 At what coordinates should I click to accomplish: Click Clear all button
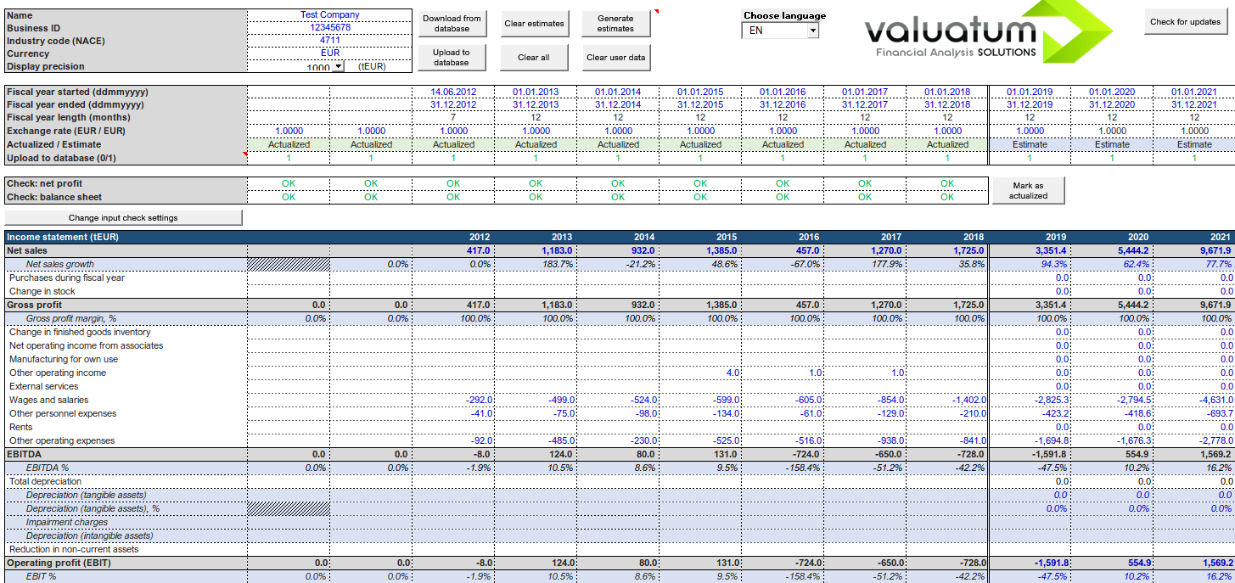(x=534, y=58)
